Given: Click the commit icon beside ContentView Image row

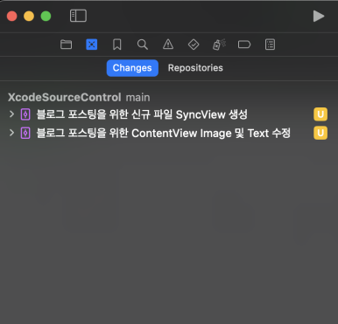Looking at the screenshot, I should [x=25, y=133].
